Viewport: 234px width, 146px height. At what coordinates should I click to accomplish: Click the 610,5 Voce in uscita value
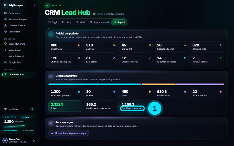click(162, 92)
